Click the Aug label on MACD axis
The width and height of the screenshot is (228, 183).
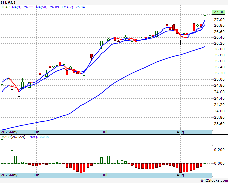[180, 175]
